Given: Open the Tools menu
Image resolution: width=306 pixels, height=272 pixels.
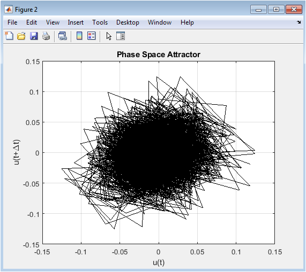Looking at the screenshot, I should point(100,22).
